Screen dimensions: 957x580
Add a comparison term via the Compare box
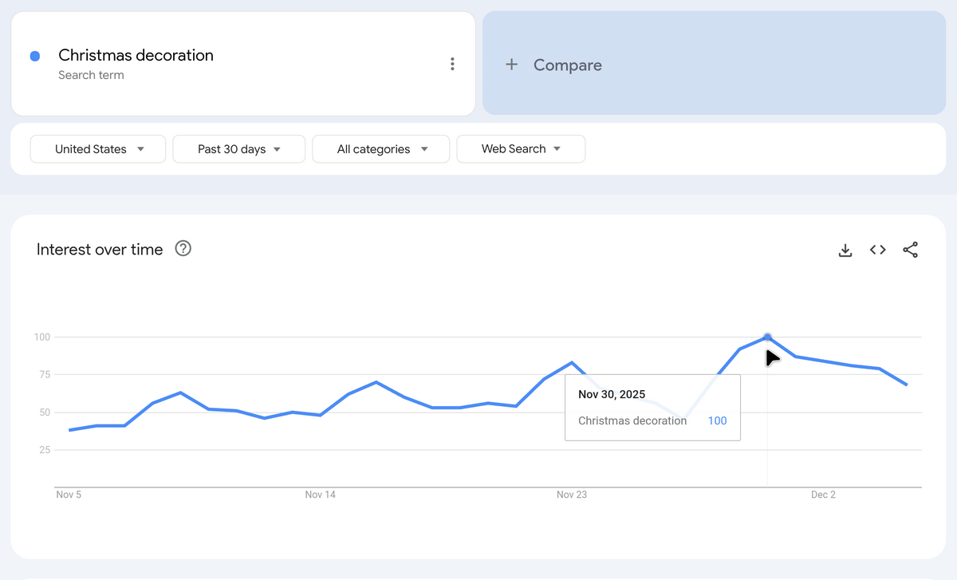(568, 65)
